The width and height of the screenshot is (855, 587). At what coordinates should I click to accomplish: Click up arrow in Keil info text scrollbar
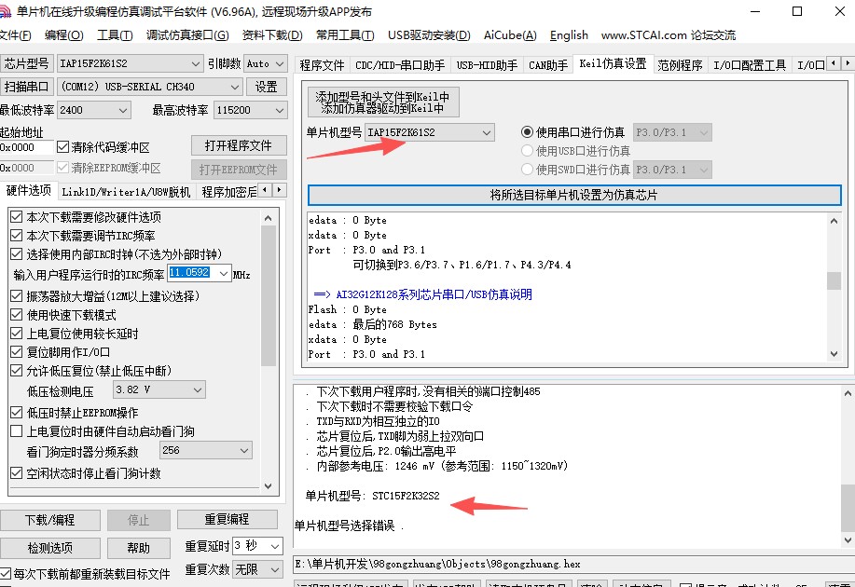pyautogui.click(x=834, y=221)
